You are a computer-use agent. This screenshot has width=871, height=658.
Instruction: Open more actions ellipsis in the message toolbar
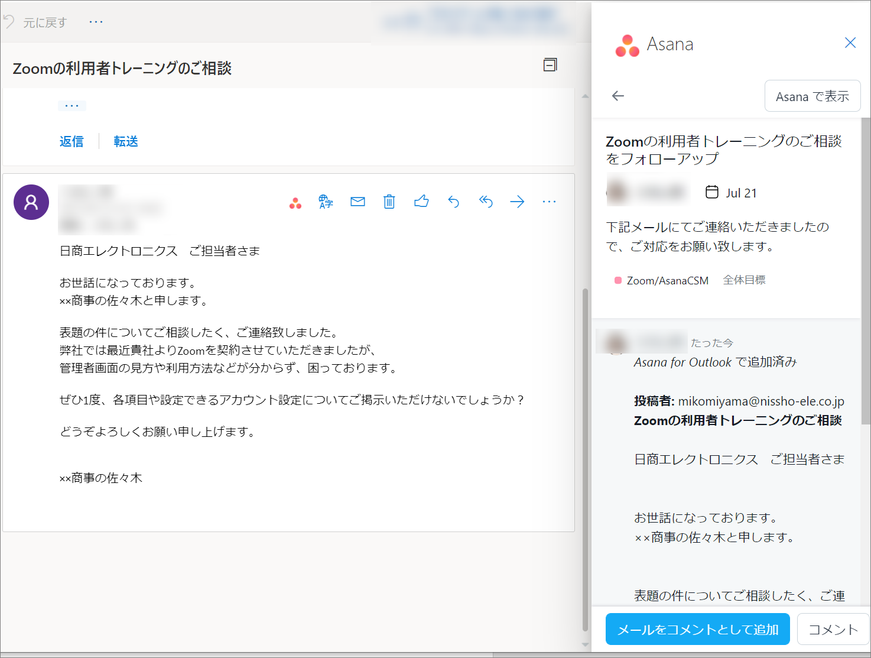549,202
